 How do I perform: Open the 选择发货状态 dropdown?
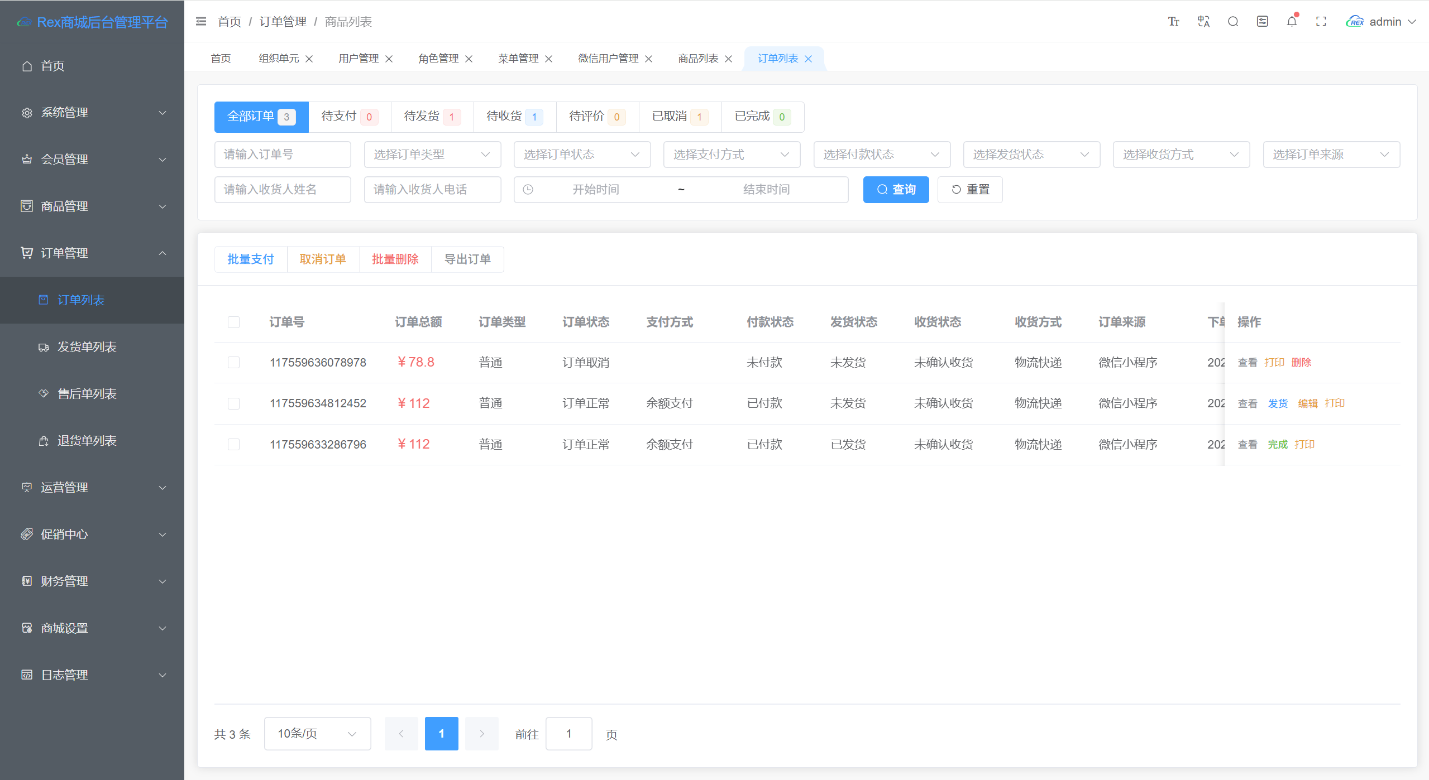pos(1031,155)
